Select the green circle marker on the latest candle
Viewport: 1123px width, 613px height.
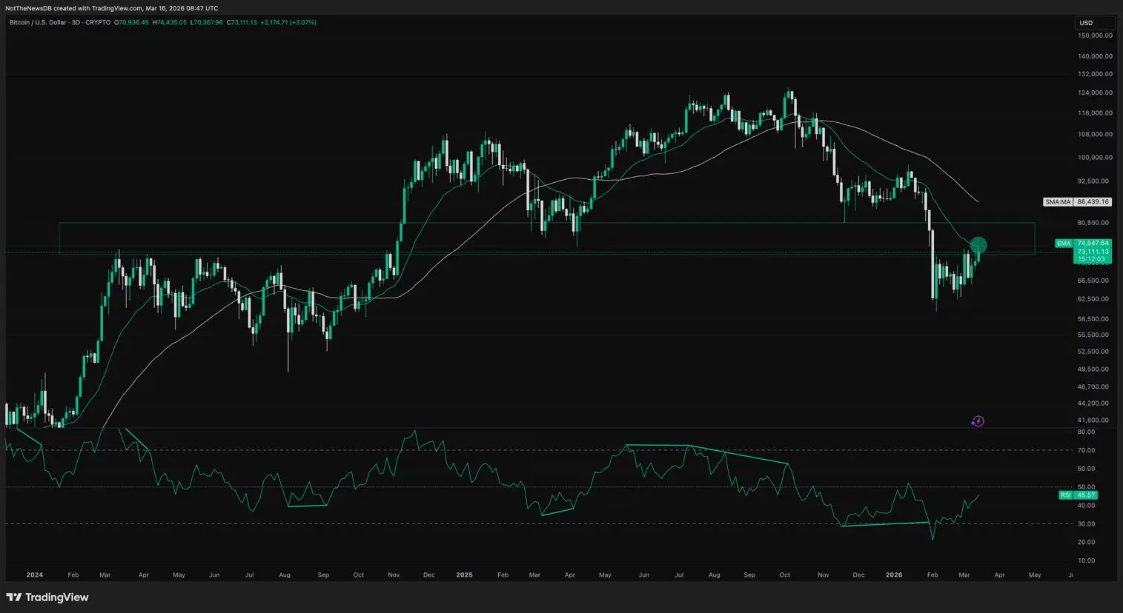[978, 244]
